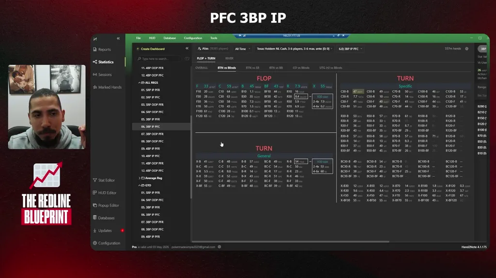
Task: Click the folder icon beside the search box
Action: 187,59
